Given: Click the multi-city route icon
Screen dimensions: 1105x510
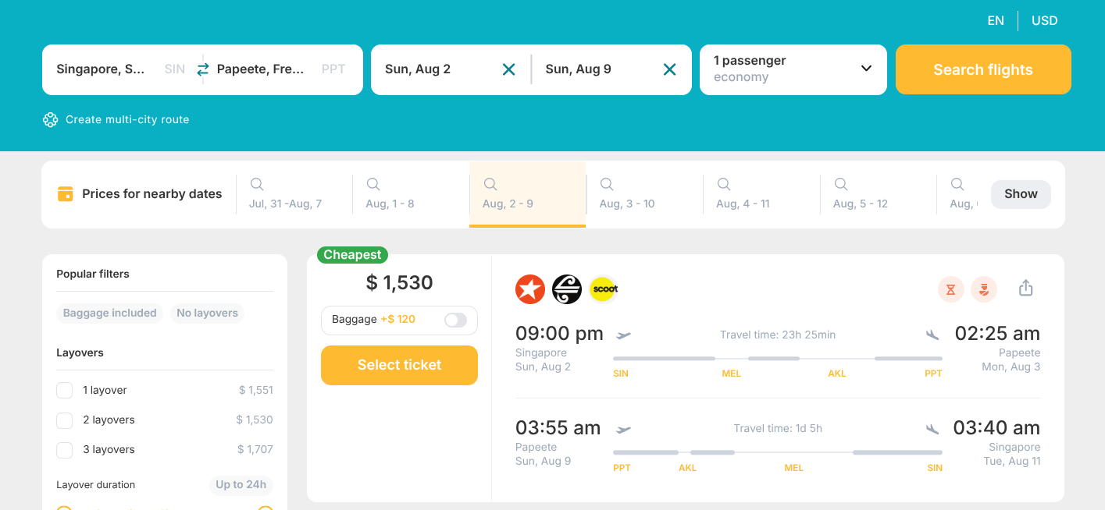Looking at the screenshot, I should [x=51, y=119].
